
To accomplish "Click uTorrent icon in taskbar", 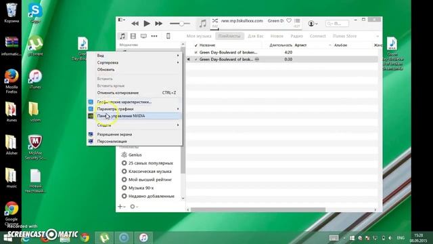I will click(x=104, y=238).
